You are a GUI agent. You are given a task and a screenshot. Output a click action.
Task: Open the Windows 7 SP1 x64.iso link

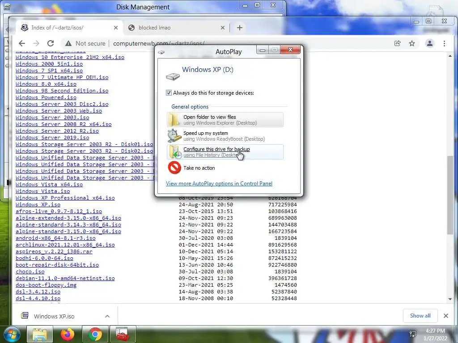tap(49, 71)
